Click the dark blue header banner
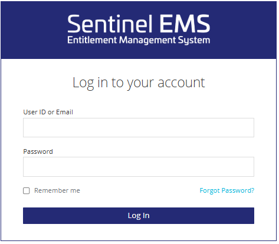The width and height of the screenshot is (279, 244). coord(139,30)
